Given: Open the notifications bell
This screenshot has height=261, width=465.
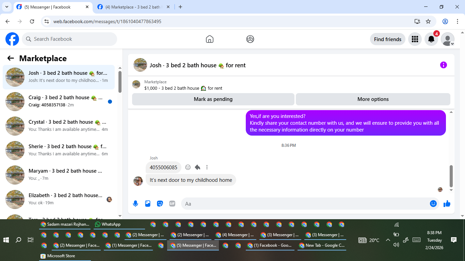Looking at the screenshot, I should (x=431, y=39).
